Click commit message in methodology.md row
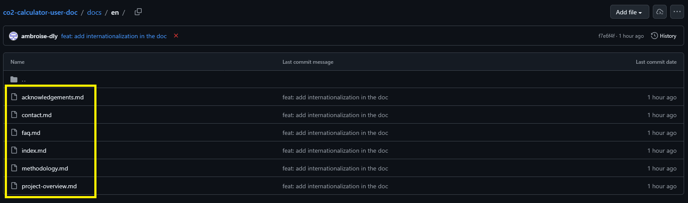The image size is (688, 203). (335, 168)
